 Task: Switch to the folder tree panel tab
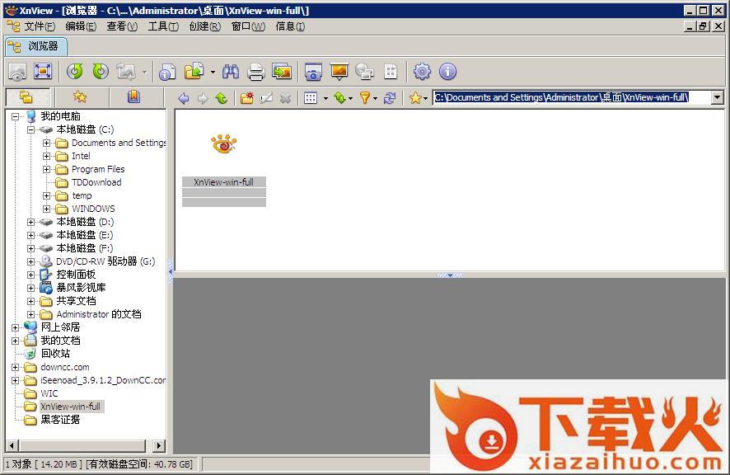tap(26, 97)
